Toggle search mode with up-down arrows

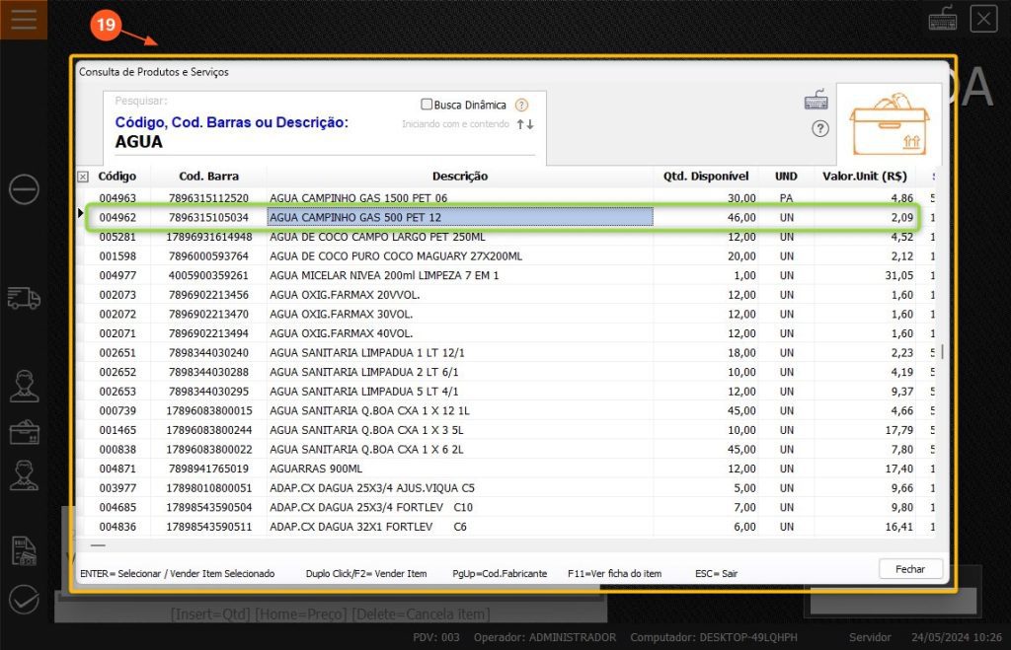coord(525,124)
